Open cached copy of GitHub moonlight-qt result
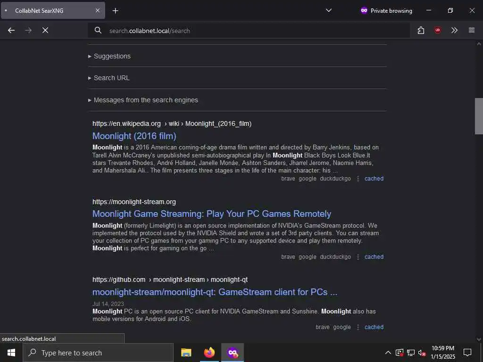The image size is (483, 362). tap(374, 327)
